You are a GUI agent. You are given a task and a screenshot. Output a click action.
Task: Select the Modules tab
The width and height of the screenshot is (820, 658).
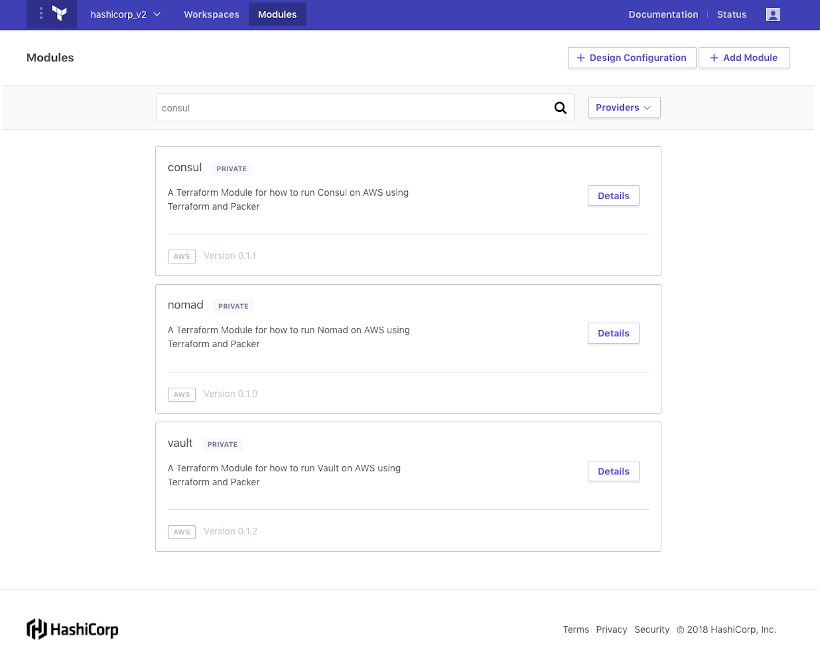(x=277, y=14)
